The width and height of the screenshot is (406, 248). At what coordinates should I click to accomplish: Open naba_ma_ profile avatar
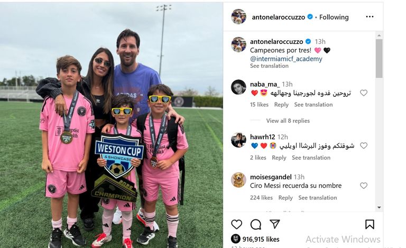click(x=238, y=87)
